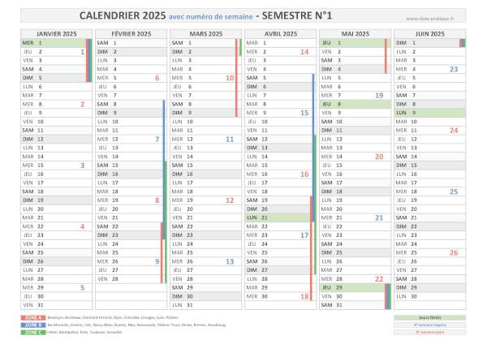Click JEU 29 holiday in May
Image resolution: width=487 pixels, height=344 pixels.
pos(352,288)
